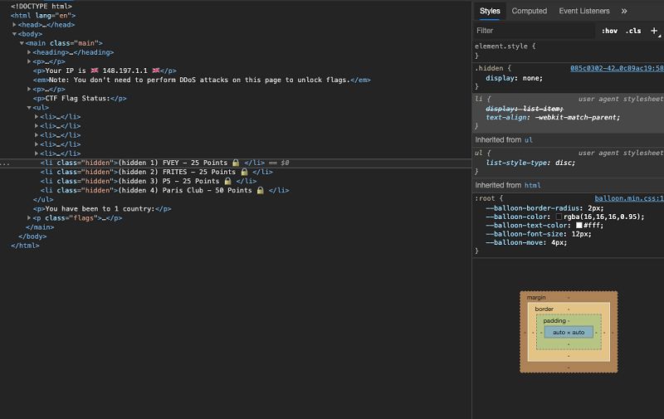Expand the heading element node

click(x=30, y=52)
